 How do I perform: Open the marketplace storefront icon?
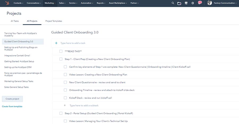point(186,3)
